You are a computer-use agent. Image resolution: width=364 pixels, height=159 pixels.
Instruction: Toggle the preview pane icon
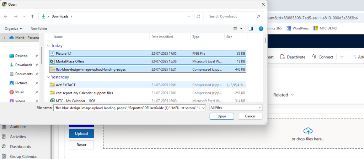(x=251, y=28)
